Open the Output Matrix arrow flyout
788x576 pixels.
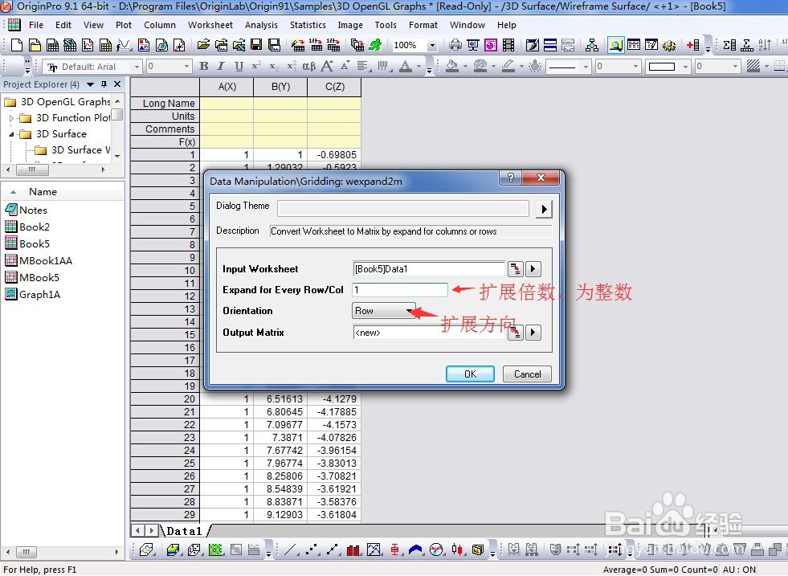pos(533,333)
